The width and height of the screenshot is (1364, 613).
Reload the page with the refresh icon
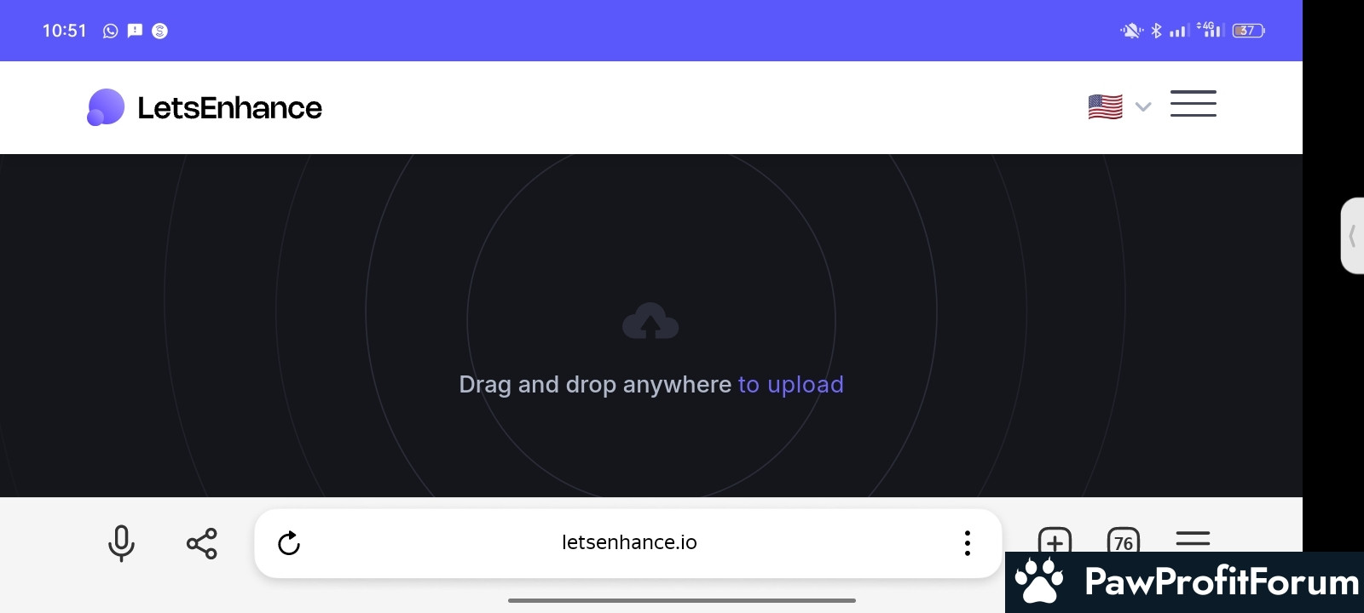(289, 543)
